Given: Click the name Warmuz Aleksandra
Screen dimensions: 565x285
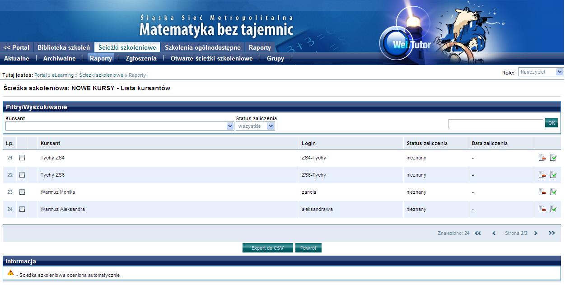Looking at the screenshot, I should click(x=63, y=209).
